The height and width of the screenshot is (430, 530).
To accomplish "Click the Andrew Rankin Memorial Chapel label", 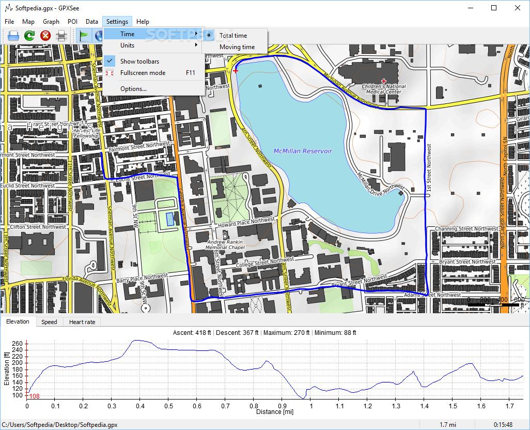I will click(225, 244).
